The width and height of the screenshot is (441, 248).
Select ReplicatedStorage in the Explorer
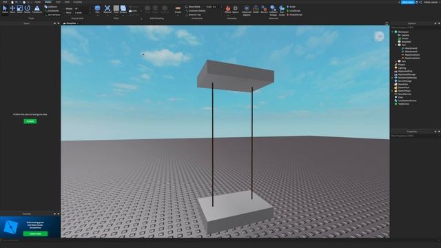pyautogui.click(x=407, y=74)
